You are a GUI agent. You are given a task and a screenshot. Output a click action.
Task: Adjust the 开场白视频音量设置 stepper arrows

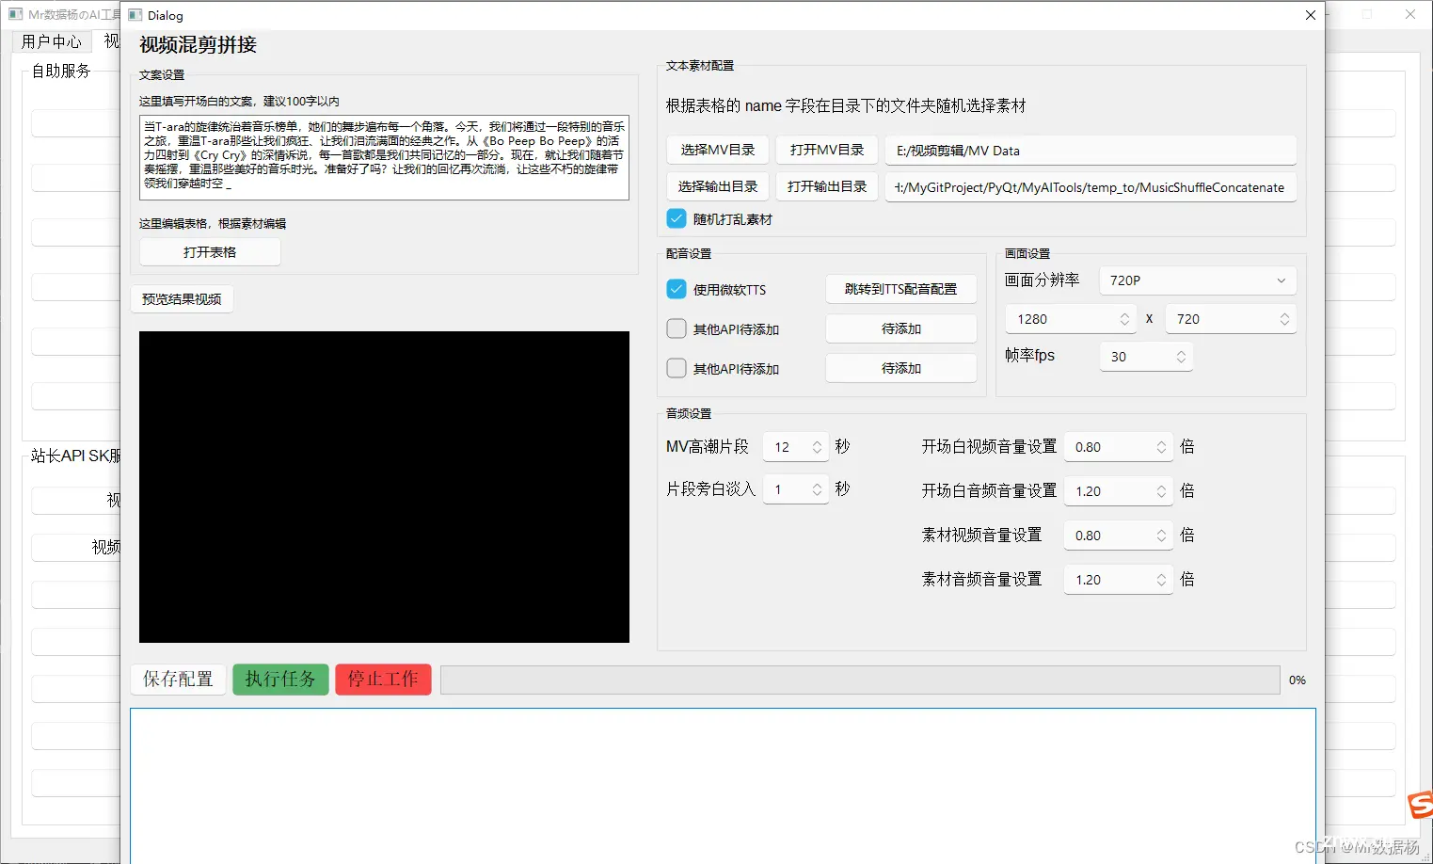pyautogui.click(x=1161, y=447)
